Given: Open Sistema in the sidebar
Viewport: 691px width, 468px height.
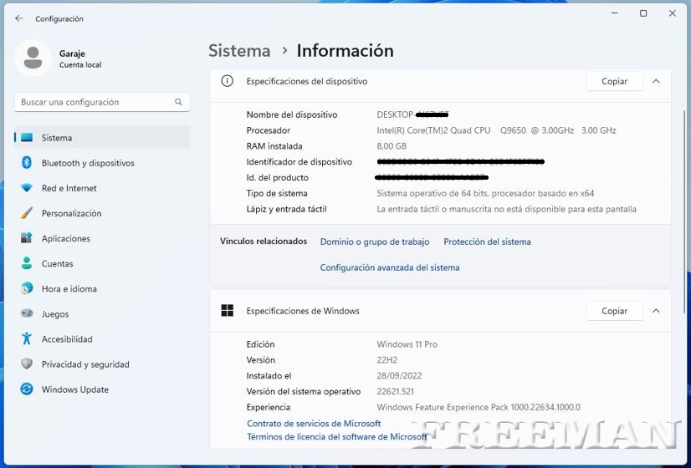Looking at the screenshot, I should (102, 138).
